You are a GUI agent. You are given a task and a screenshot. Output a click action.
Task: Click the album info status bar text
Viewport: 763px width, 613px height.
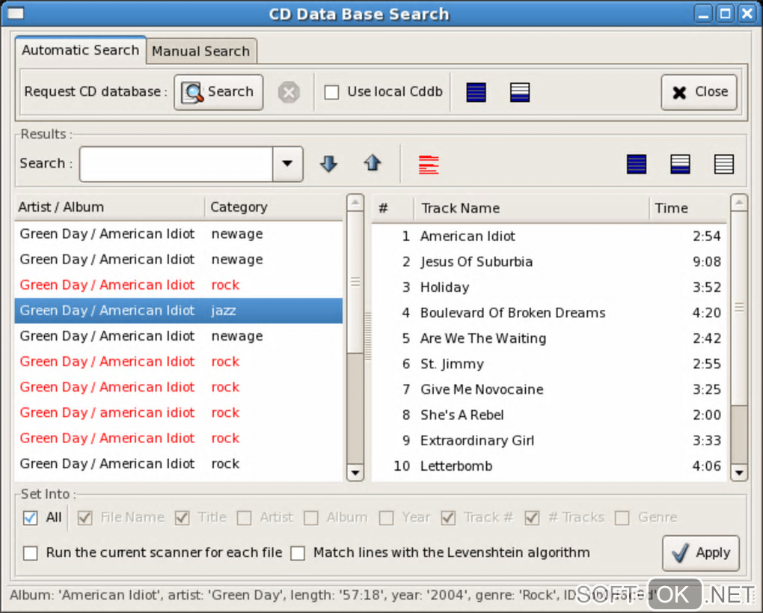click(334, 596)
